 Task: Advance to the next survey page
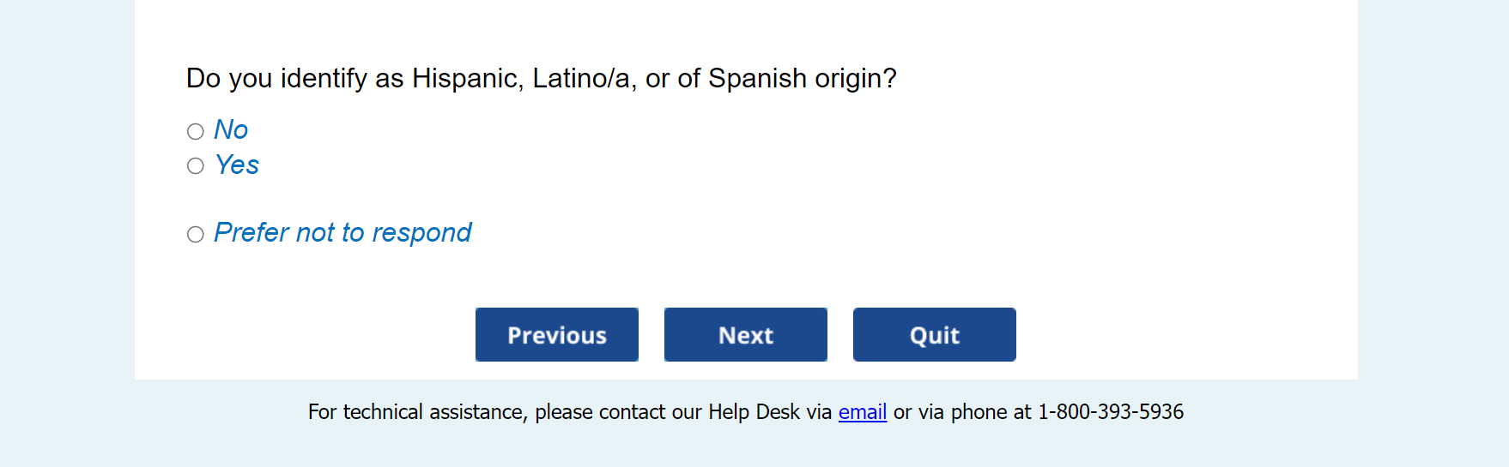(x=745, y=334)
